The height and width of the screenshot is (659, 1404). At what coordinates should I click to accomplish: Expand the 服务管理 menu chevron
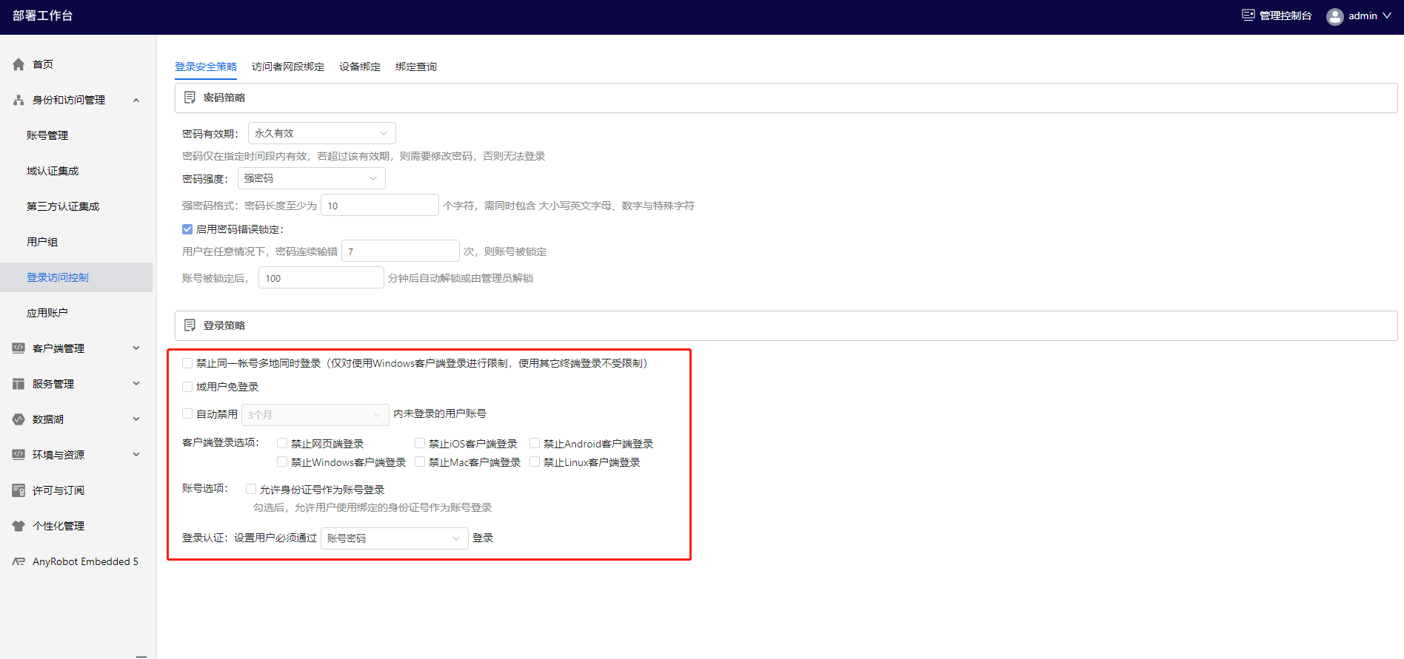136,383
